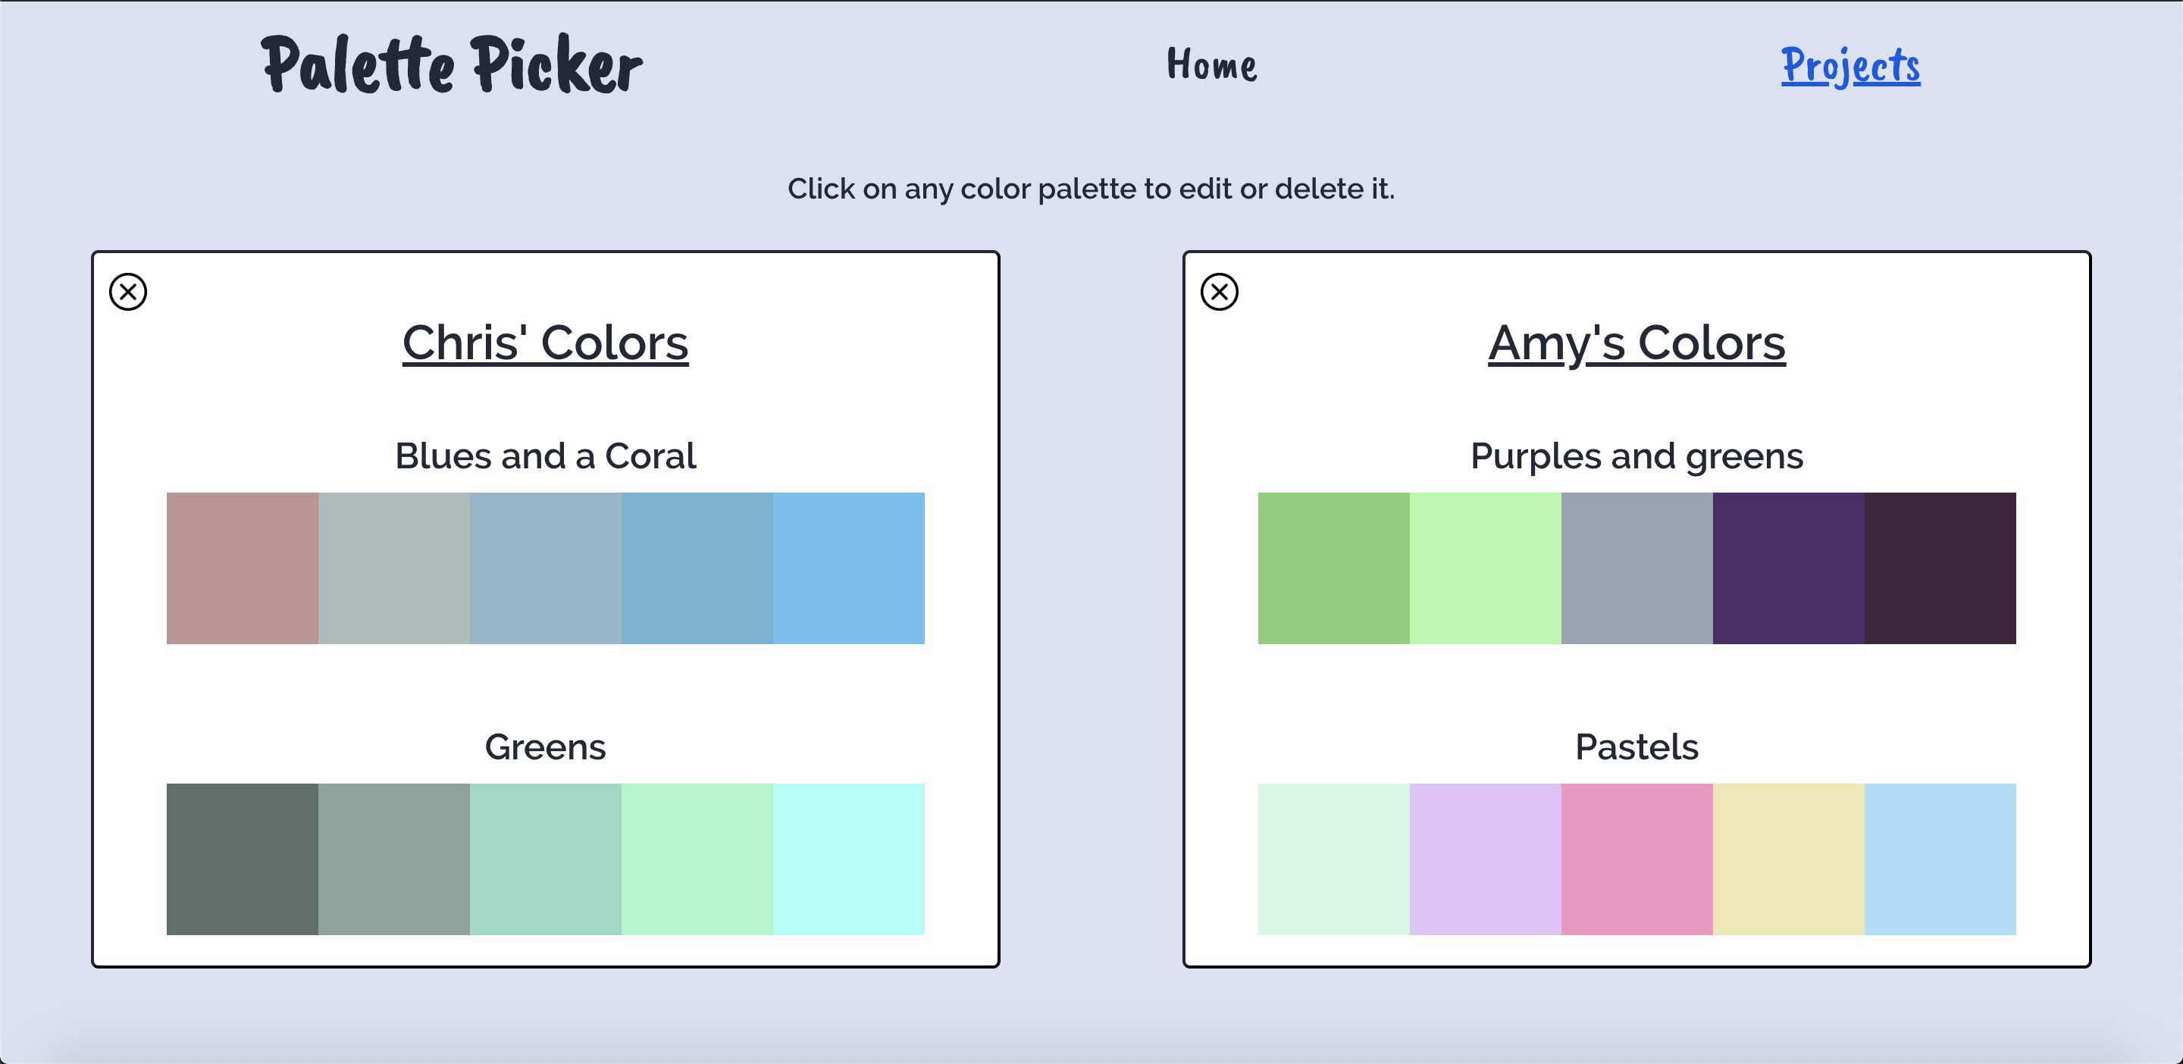Screen dimensions: 2183x1064
Task: Open Amy's Colors palette collection
Action: [1636, 343]
